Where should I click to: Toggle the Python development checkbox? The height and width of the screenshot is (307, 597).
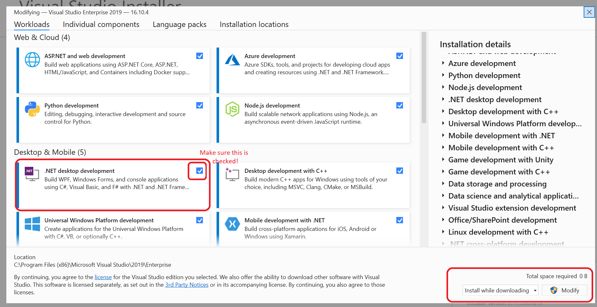200,105
